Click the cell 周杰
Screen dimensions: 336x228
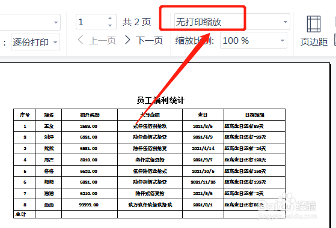pos(49,160)
